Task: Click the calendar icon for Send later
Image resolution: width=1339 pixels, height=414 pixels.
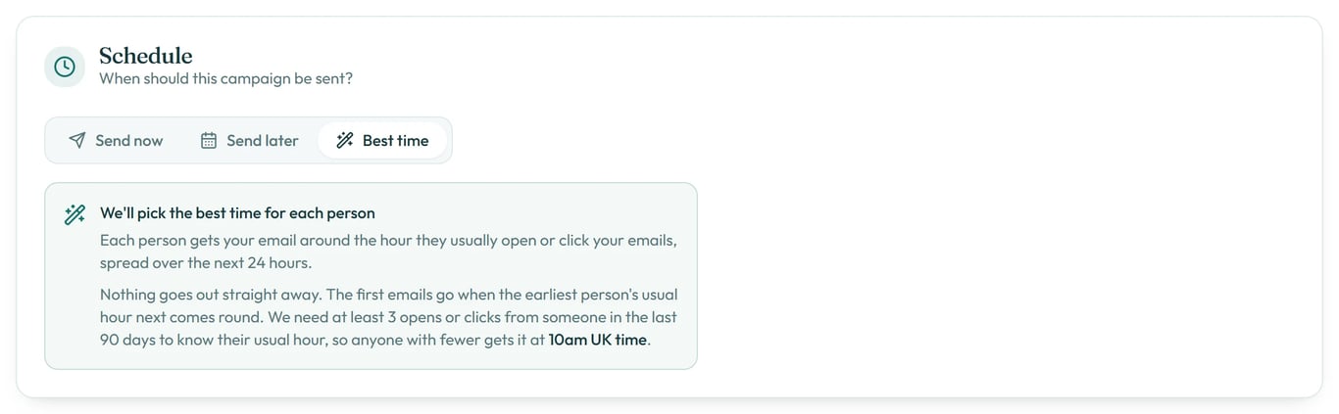Action: [x=209, y=140]
